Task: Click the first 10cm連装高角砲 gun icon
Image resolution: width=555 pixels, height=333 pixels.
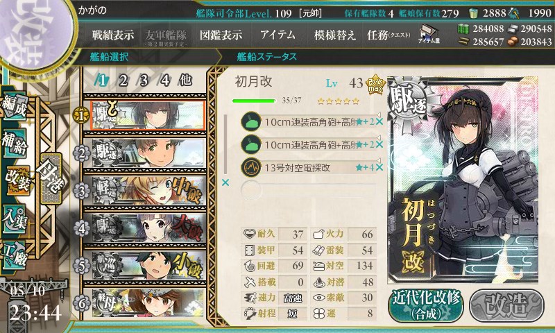Action: [x=251, y=121]
